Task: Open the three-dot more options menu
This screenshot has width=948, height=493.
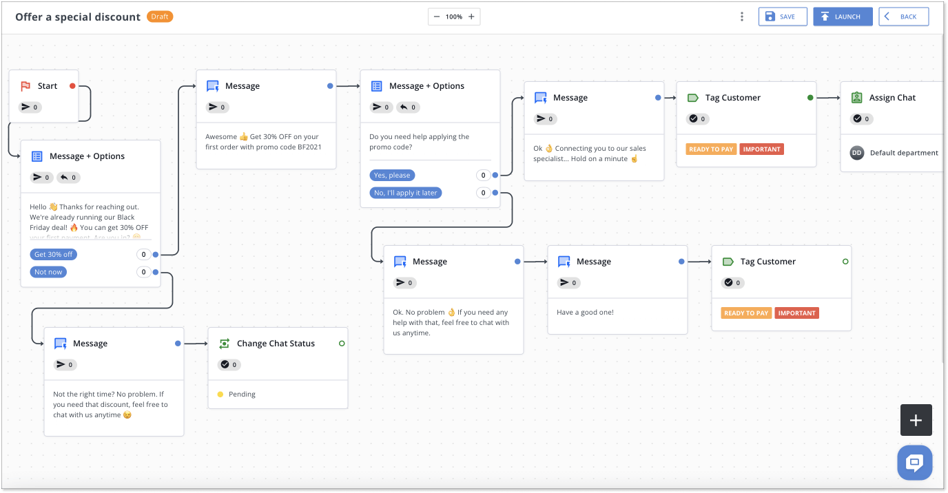Action: (742, 17)
